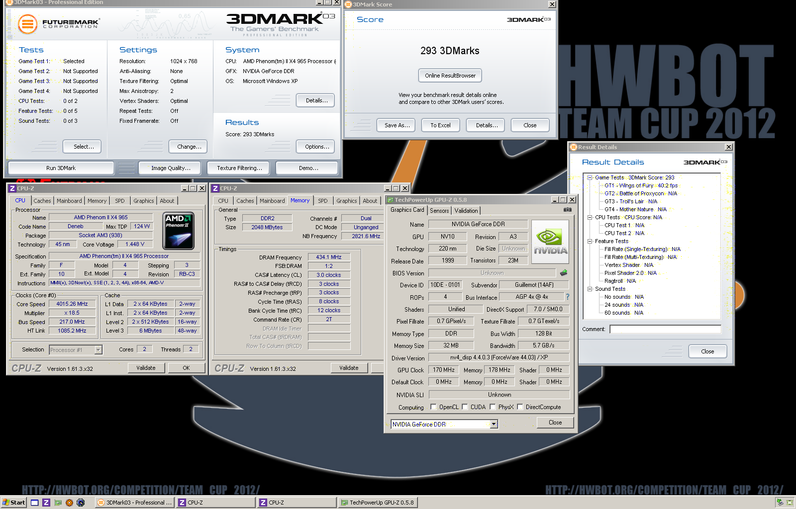The width and height of the screenshot is (796, 509).
Task: Click the AMD Phenom II logo in CPU-Z
Action: click(x=179, y=231)
